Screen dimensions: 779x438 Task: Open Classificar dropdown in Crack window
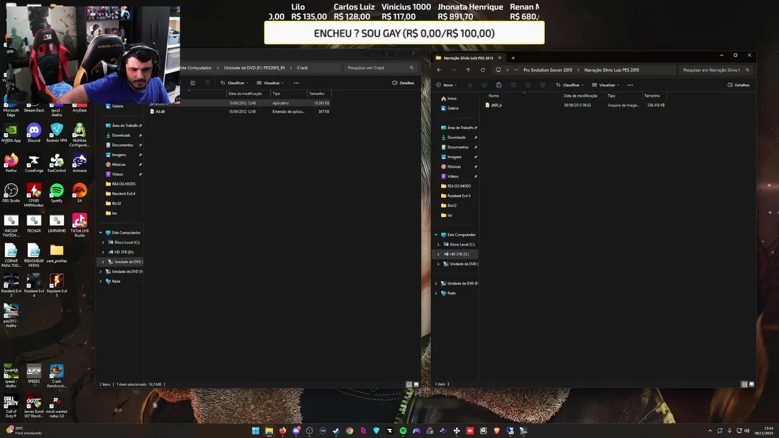234,83
